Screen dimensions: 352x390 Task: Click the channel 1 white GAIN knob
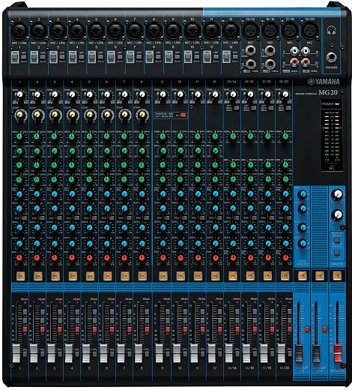coord(19,94)
